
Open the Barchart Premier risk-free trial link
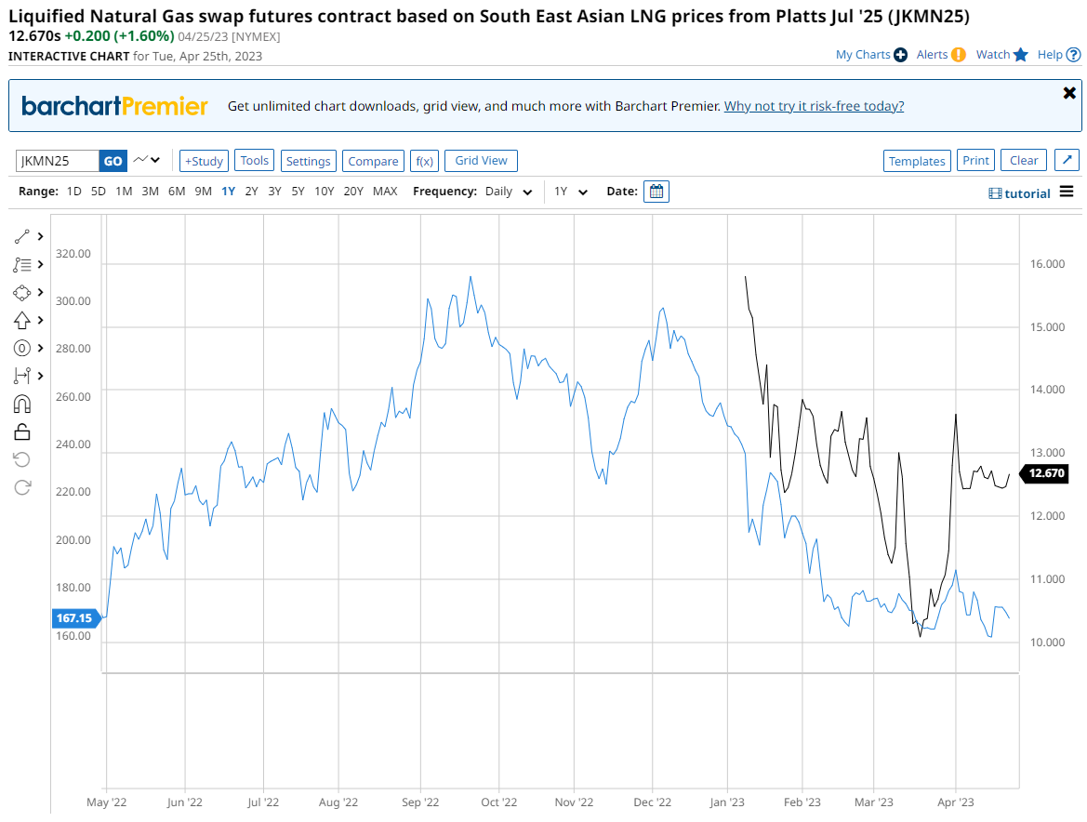click(x=814, y=106)
